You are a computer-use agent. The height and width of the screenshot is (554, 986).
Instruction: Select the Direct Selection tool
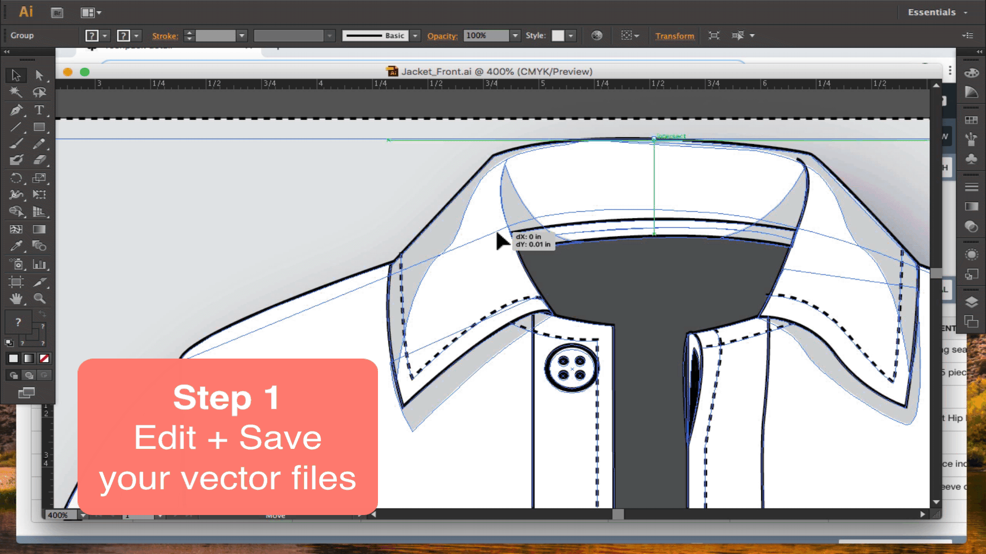pos(39,75)
